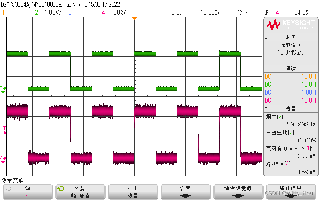Click the lower orange dashed measurement cursor
The width and height of the screenshot is (319, 200).
(134, 166)
